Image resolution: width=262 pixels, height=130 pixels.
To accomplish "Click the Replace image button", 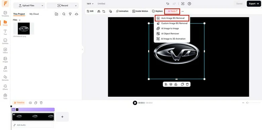I will click(x=157, y=11).
